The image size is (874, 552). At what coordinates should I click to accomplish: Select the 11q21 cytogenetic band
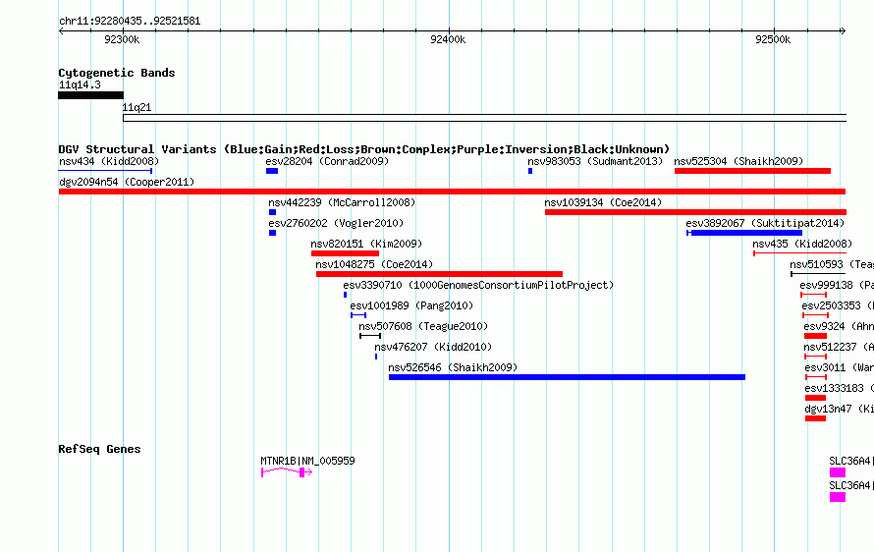(484, 118)
